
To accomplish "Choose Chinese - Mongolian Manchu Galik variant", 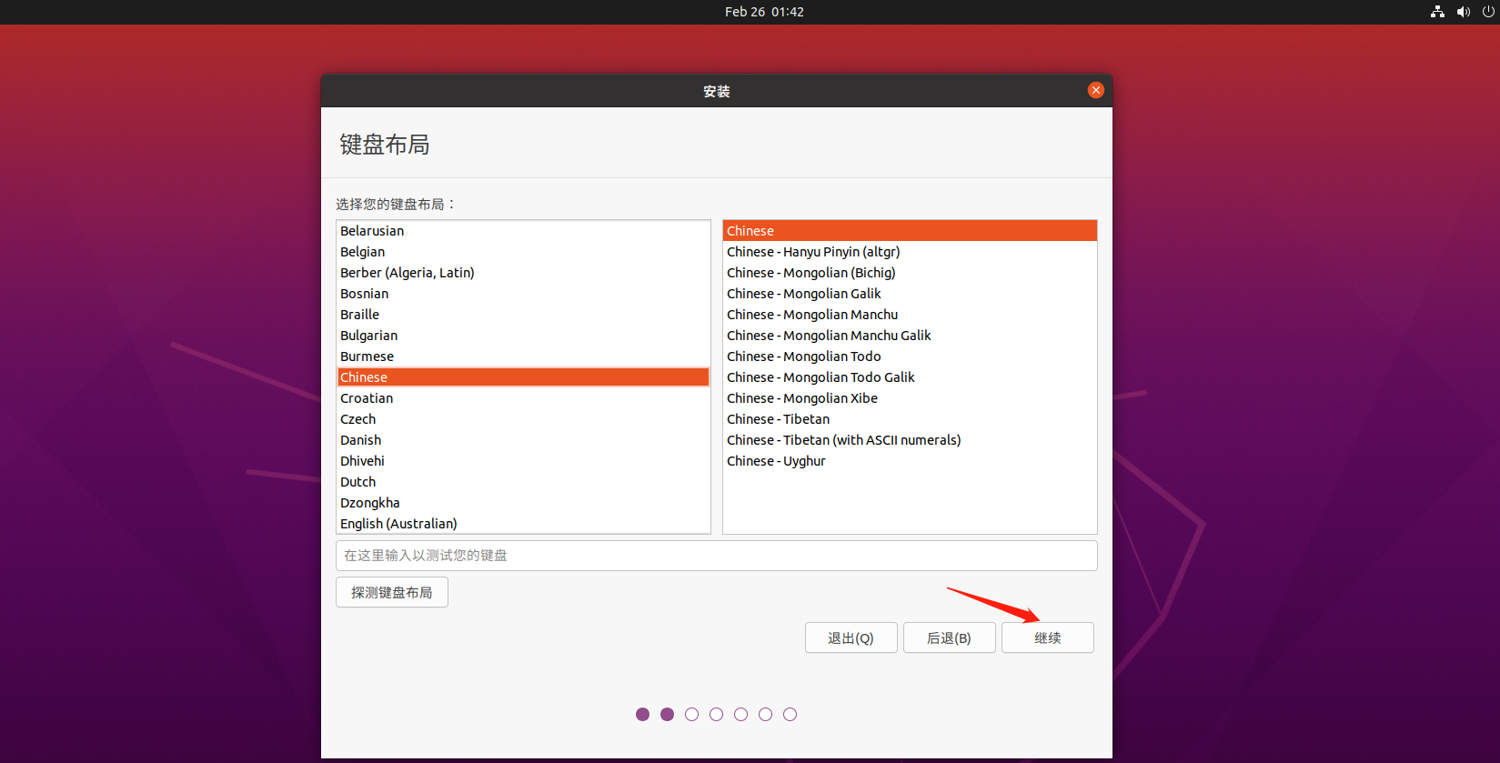I will tap(910, 336).
